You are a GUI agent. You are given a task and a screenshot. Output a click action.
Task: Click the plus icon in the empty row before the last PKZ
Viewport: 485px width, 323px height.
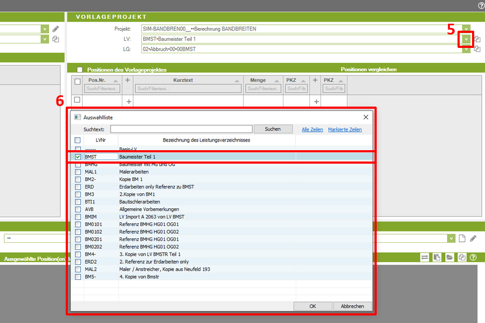(x=316, y=101)
